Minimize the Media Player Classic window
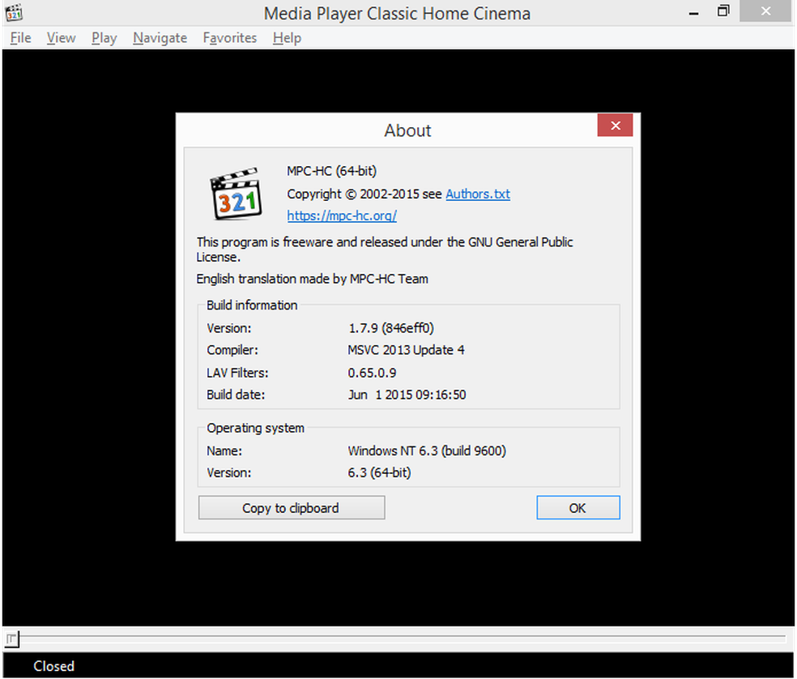 (x=694, y=12)
